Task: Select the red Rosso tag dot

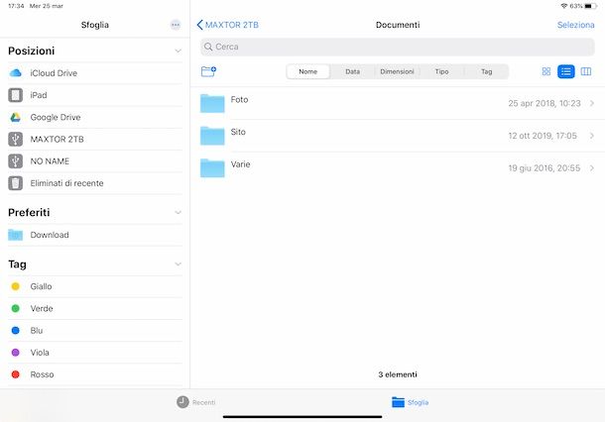Action: click(x=16, y=374)
